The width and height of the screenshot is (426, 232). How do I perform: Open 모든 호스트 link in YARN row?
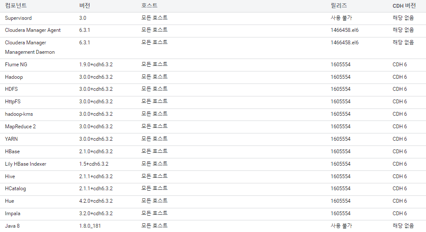pos(154,139)
